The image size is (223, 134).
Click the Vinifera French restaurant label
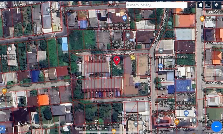(113, 125)
